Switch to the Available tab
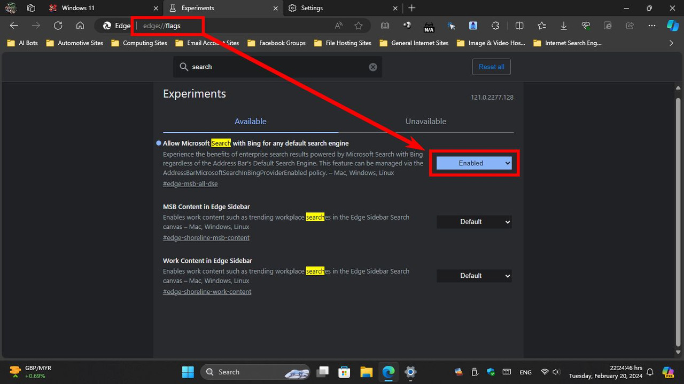 pyautogui.click(x=251, y=121)
